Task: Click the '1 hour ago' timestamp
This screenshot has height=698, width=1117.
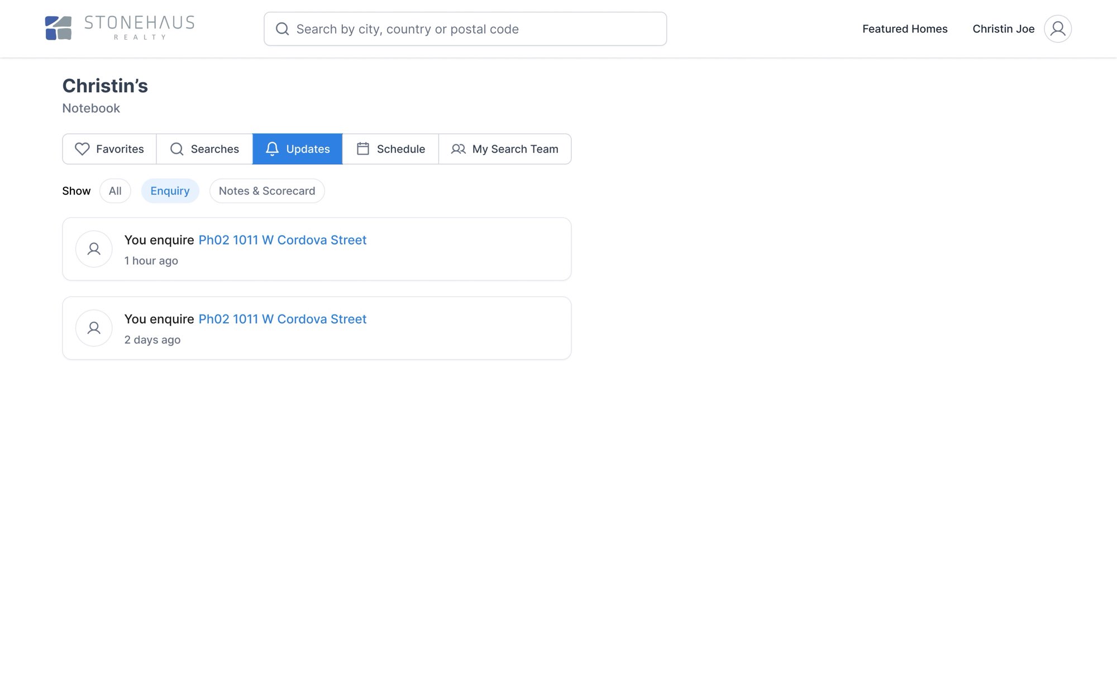Action: tap(151, 261)
